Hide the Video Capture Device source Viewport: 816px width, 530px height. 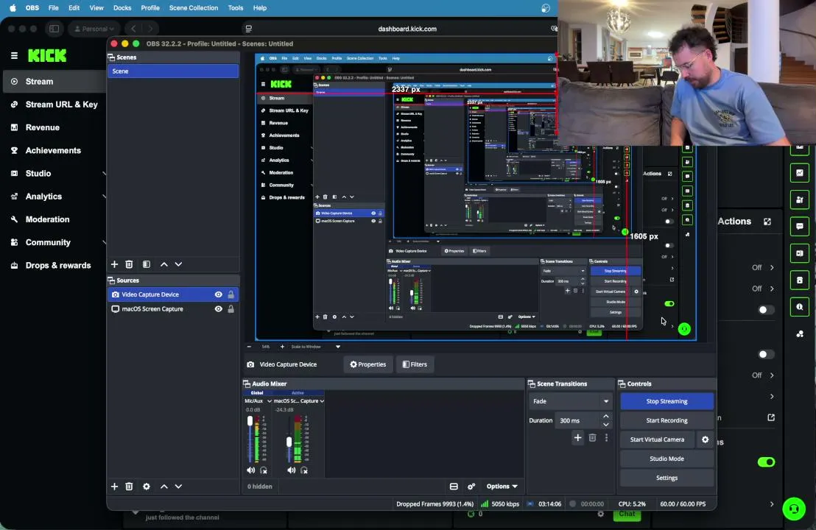click(219, 294)
